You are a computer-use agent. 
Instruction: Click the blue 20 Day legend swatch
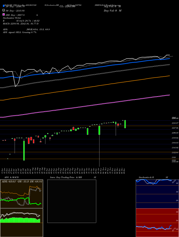coord(4,6)
